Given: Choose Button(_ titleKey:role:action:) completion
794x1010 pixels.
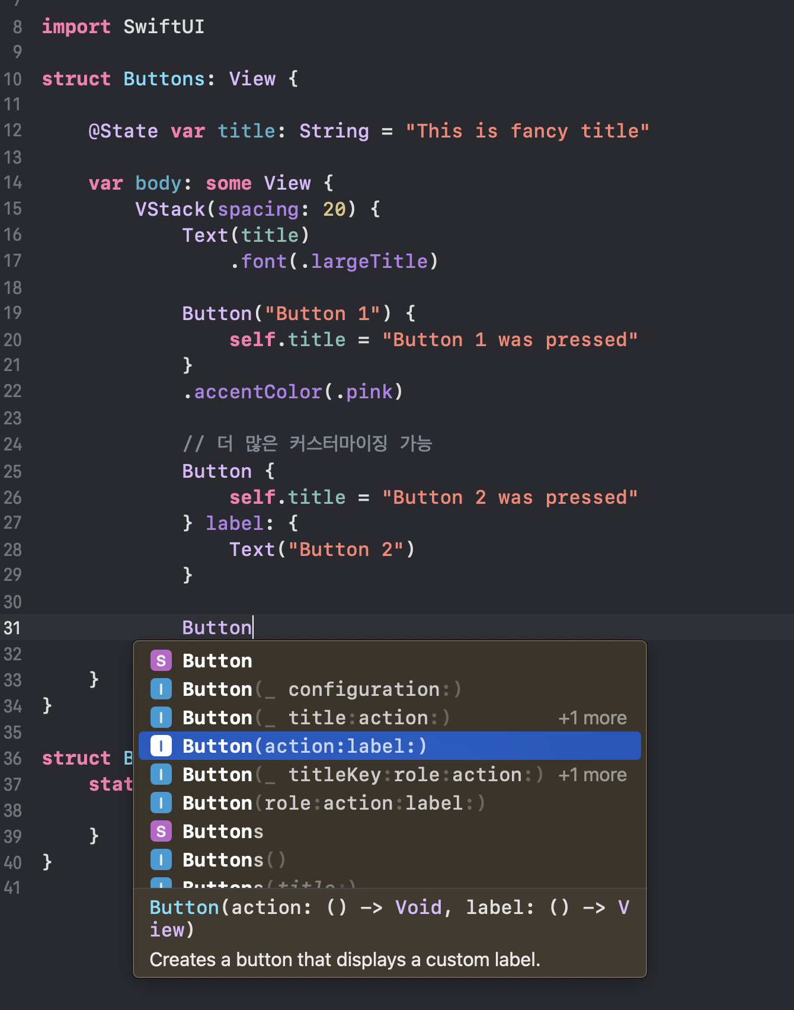Looking at the screenshot, I should tap(389, 774).
